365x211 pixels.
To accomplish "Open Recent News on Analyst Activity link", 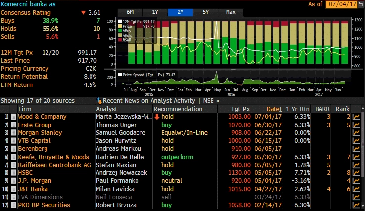I will point(149,101).
